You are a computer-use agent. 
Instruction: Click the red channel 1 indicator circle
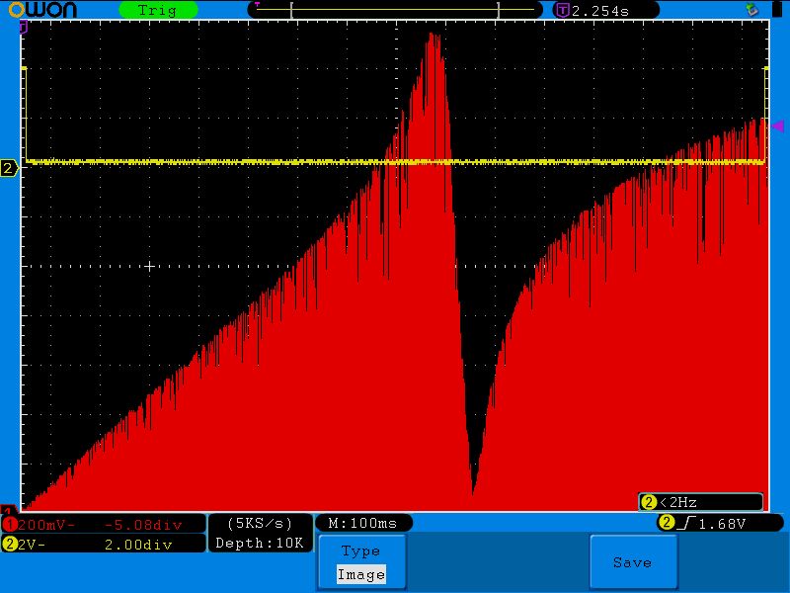pos(10,525)
